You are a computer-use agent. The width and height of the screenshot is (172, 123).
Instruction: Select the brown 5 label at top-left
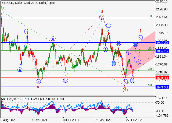tap(1, 15)
